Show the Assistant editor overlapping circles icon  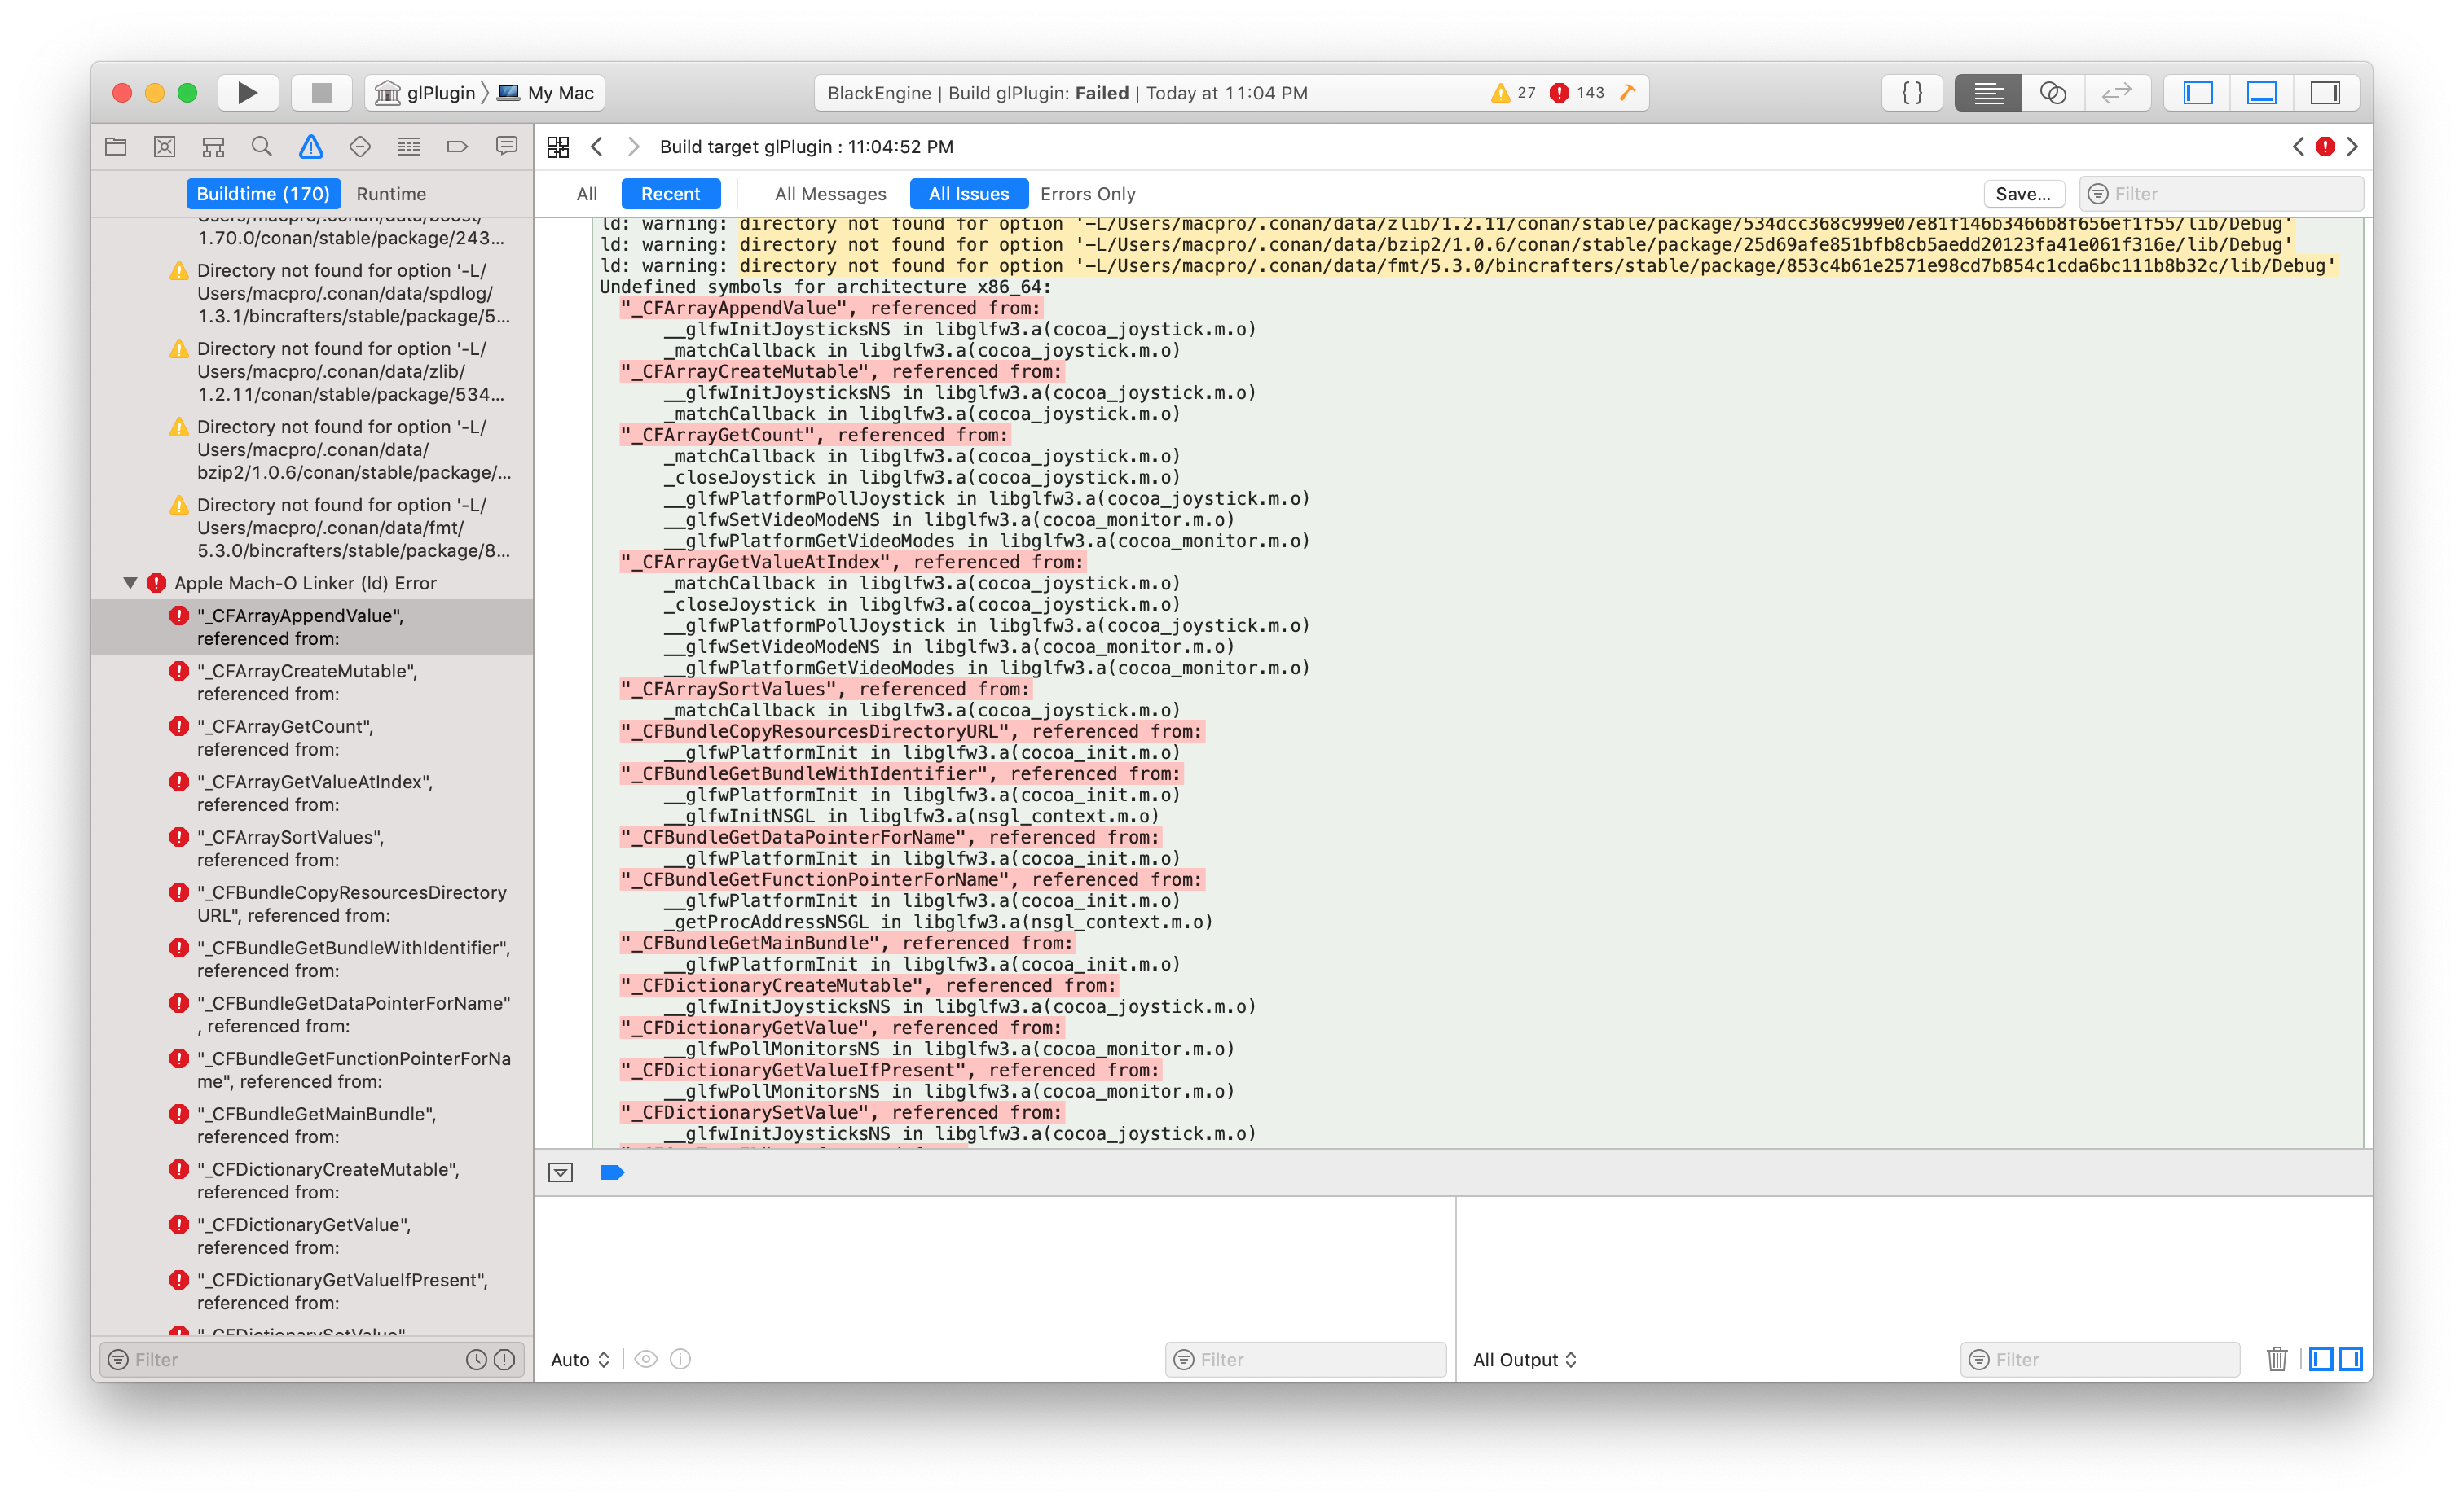pos(2052,93)
